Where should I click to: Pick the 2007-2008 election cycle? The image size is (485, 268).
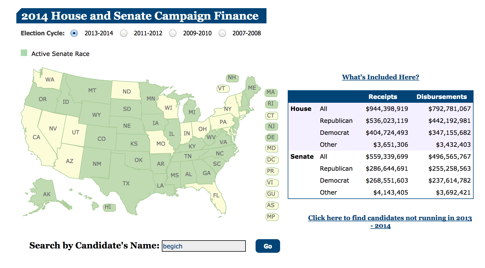pos(222,33)
